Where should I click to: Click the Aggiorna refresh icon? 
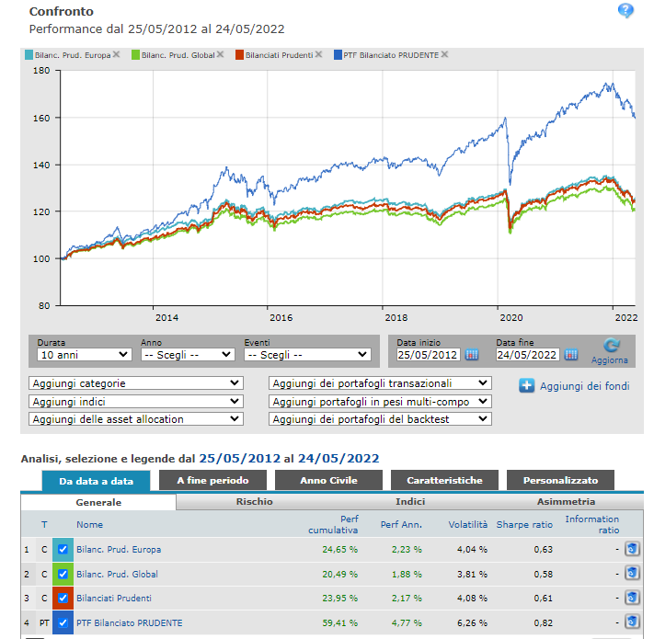coord(612,345)
